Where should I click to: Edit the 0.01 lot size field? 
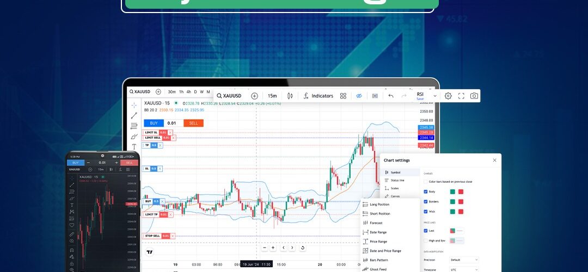click(173, 123)
